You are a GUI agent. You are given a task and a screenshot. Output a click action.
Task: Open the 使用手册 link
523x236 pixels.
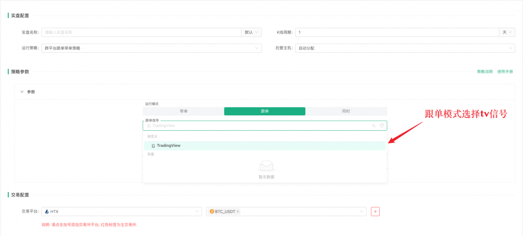coord(505,72)
